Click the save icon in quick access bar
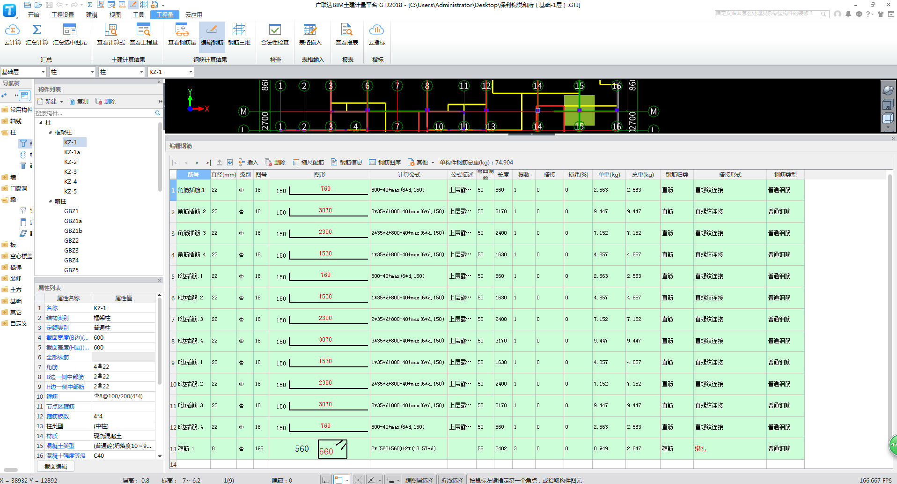This screenshot has width=897, height=484. click(49, 5)
